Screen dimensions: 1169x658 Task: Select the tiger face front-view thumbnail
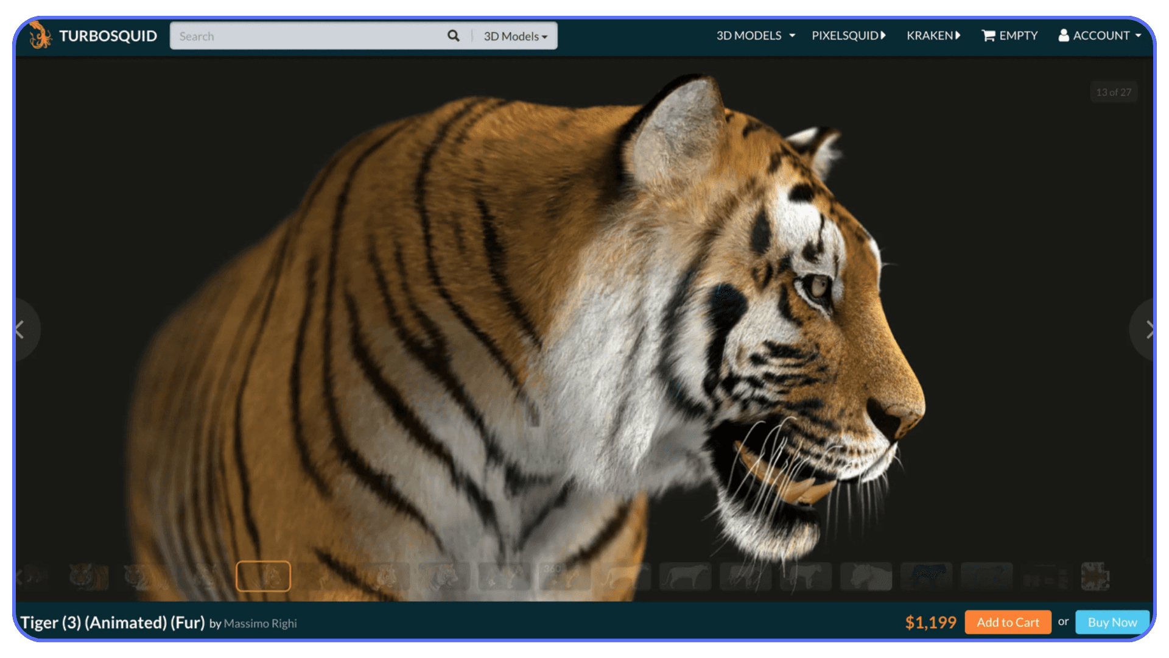pyautogui.click(x=89, y=576)
